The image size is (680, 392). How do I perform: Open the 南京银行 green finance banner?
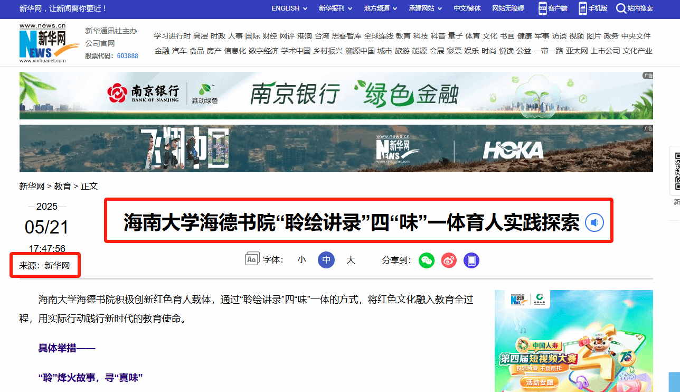[x=336, y=95]
